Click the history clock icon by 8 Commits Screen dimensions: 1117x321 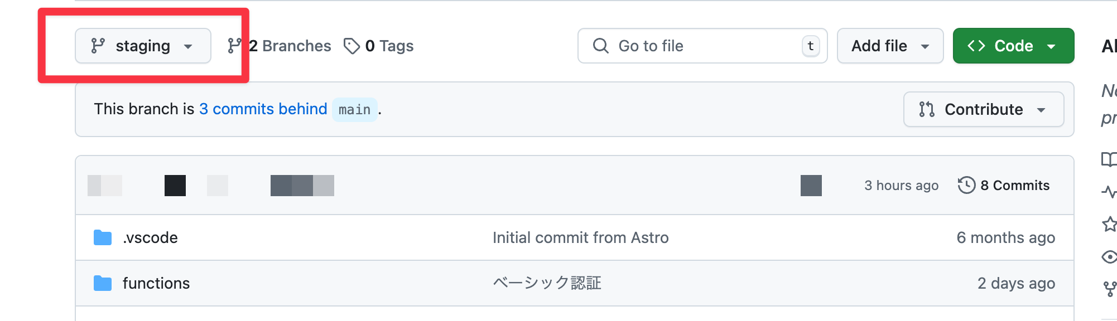click(x=966, y=185)
